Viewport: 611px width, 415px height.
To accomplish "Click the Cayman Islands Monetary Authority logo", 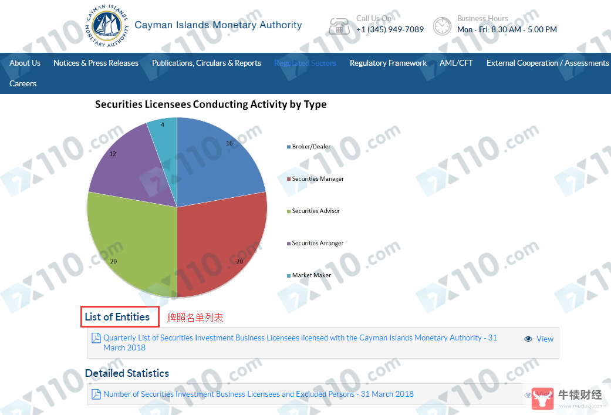I will (x=106, y=26).
